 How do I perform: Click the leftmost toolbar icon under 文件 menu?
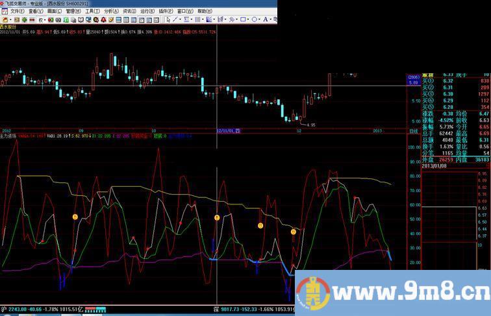6,19
